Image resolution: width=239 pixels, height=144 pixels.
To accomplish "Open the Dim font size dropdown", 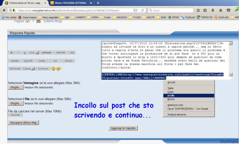I will pos(34,52).
